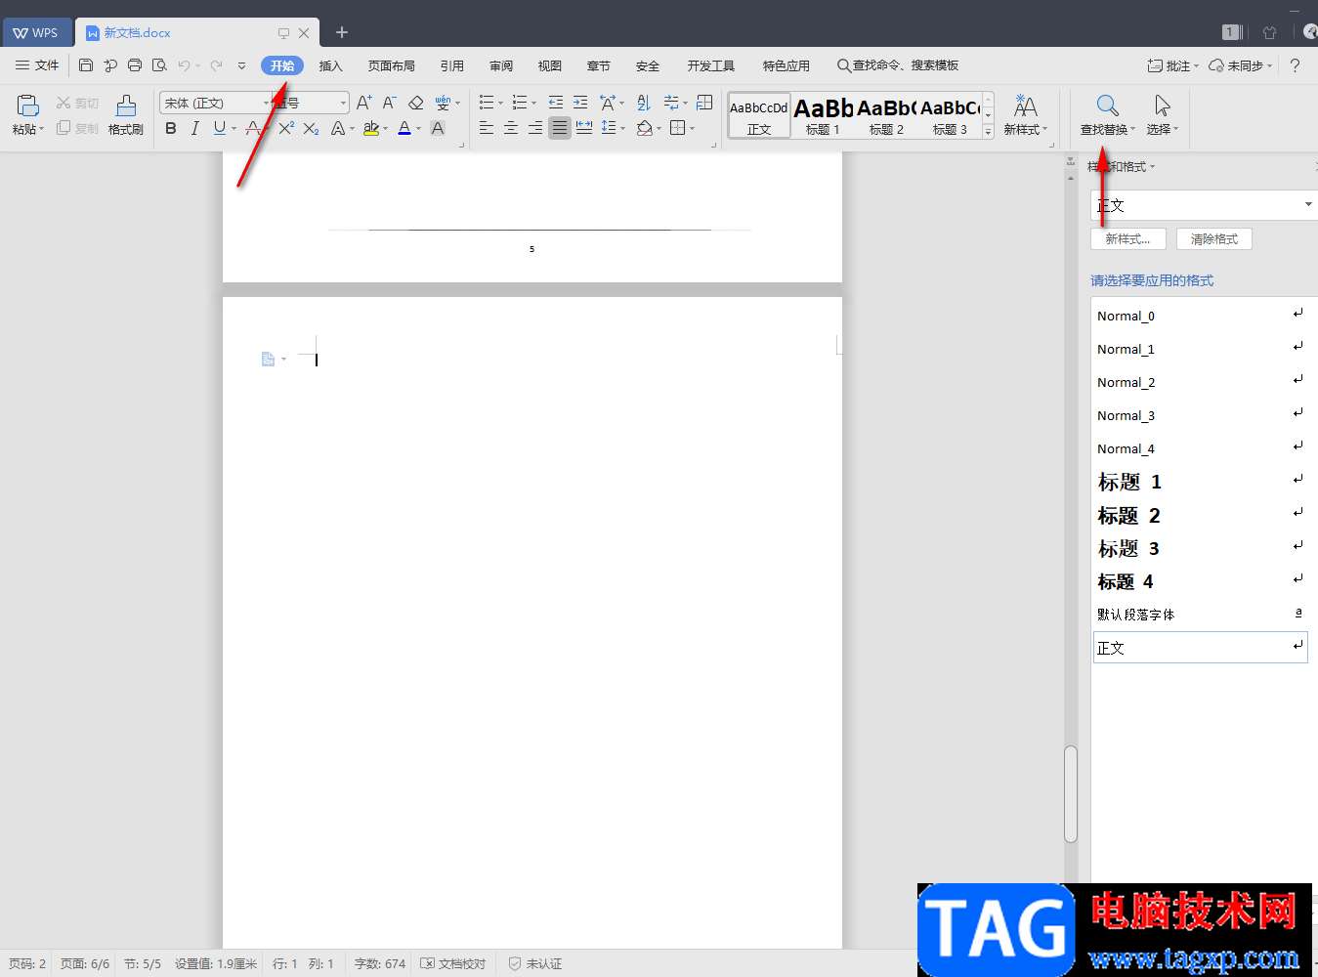Toggle Strikethrough formatting
The image size is (1318, 977).
pos(253,128)
